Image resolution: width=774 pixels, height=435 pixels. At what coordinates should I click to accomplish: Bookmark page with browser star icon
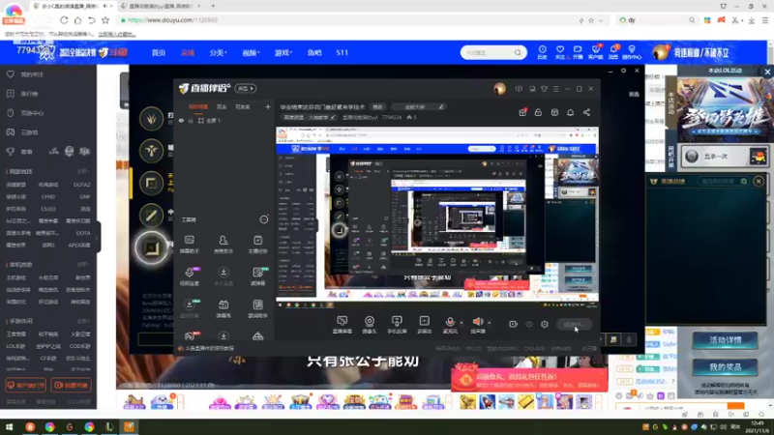point(105,20)
